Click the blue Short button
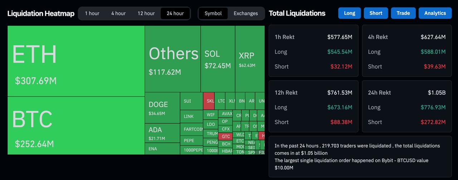The width and height of the screenshot is (458, 180). pos(376,13)
